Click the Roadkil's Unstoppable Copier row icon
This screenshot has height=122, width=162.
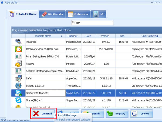click(18, 71)
